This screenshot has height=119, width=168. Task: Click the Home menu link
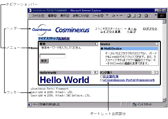click(34, 48)
